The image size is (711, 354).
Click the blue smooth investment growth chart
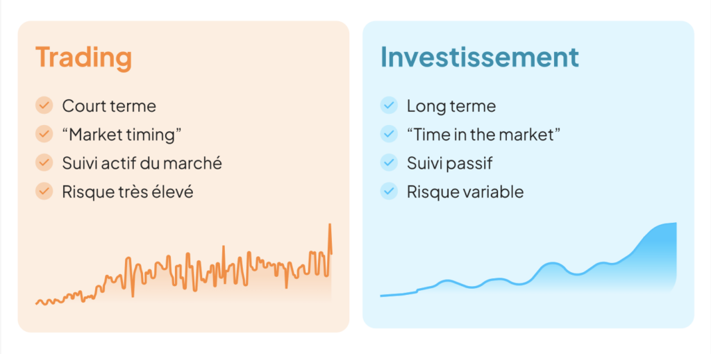pos(528,260)
